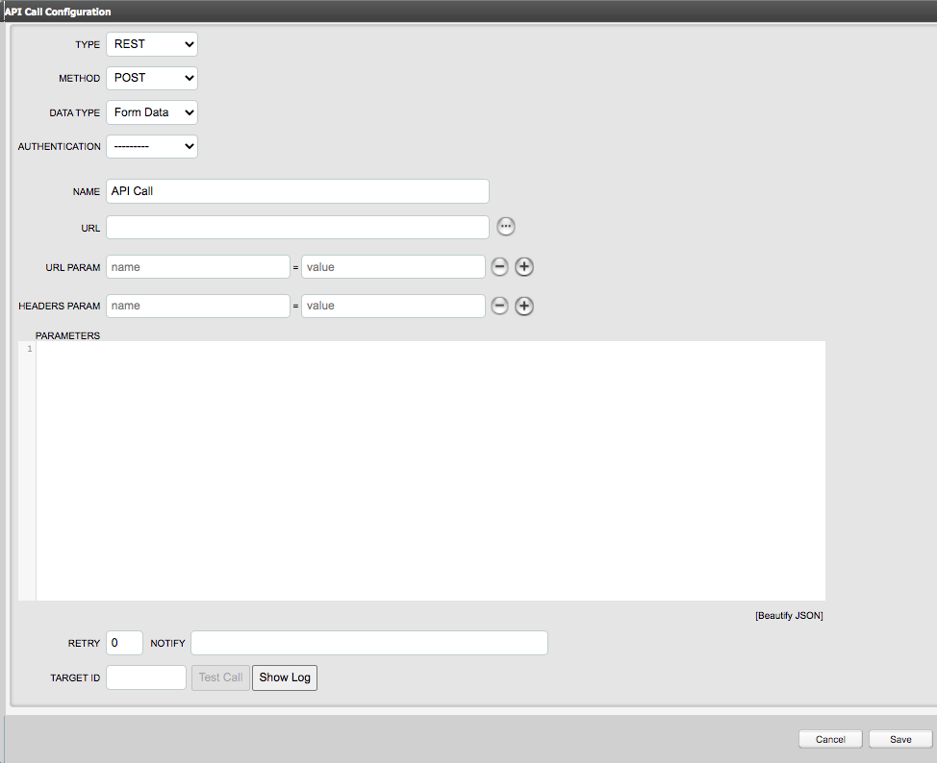Open the URL browse ellipsis icon
Image resolution: width=937 pixels, height=763 pixels.
[506, 227]
